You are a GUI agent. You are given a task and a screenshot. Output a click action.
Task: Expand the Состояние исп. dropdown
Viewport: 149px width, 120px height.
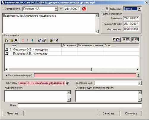140,83
